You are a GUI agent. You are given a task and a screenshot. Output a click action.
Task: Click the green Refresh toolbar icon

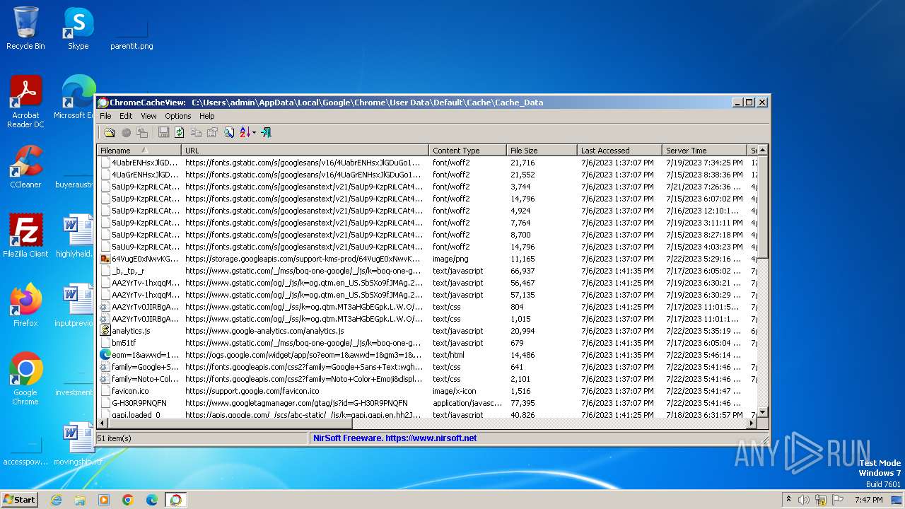click(x=180, y=132)
